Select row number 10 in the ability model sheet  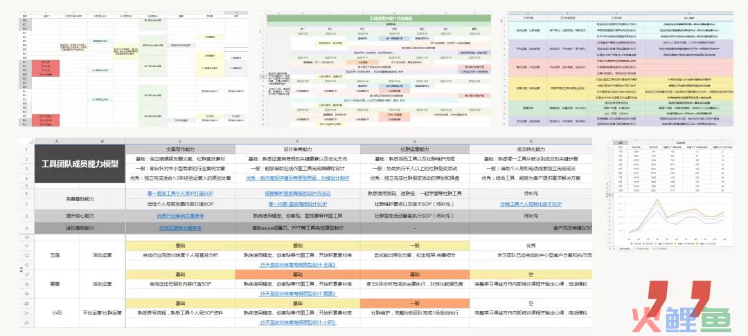(x=27, y=237)
